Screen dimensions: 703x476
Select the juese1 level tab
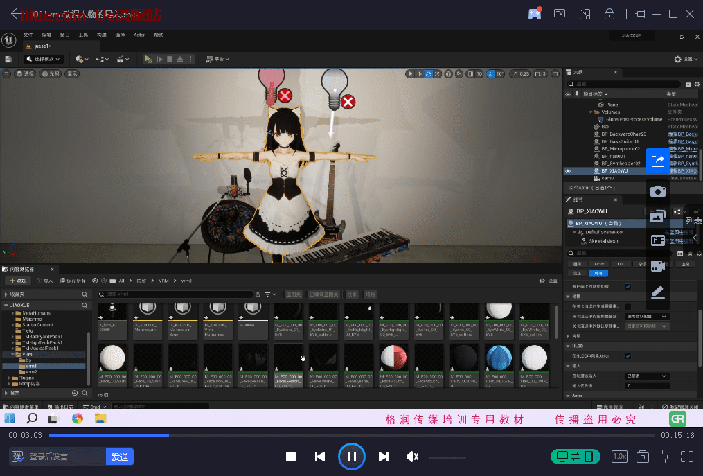42,46
